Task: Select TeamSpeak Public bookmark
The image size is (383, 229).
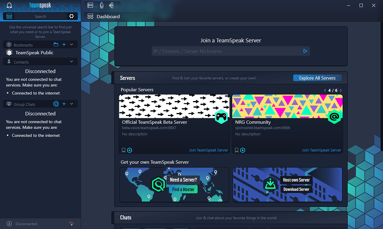Action: click(x=34, y=53)
